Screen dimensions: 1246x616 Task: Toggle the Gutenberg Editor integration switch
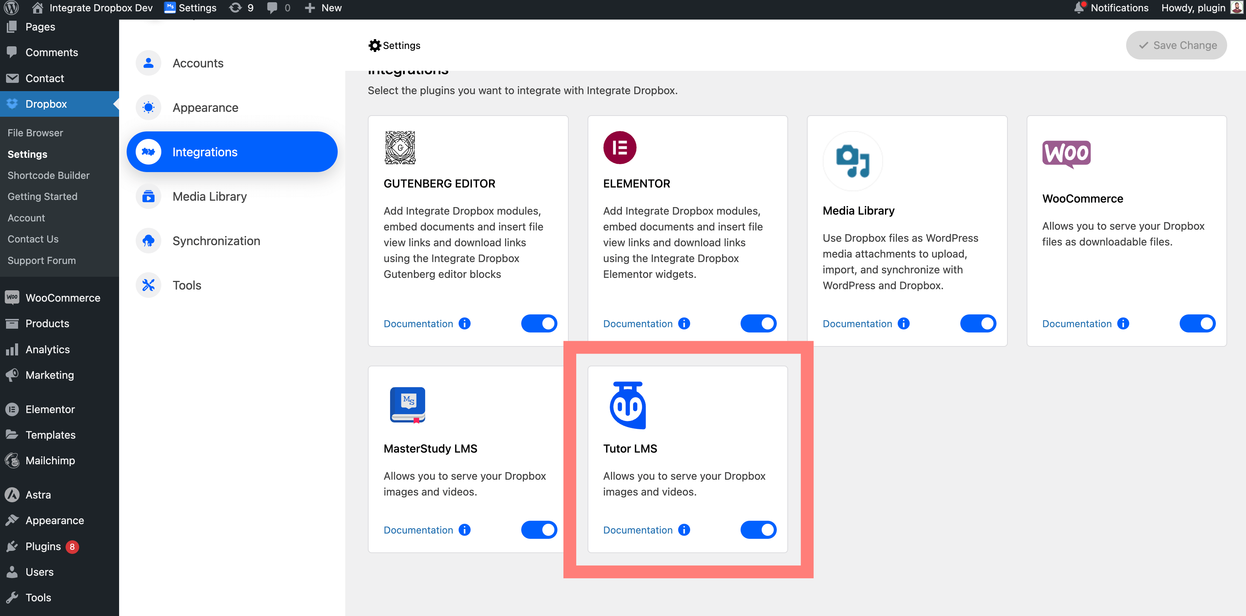click(x=539, y=323)
